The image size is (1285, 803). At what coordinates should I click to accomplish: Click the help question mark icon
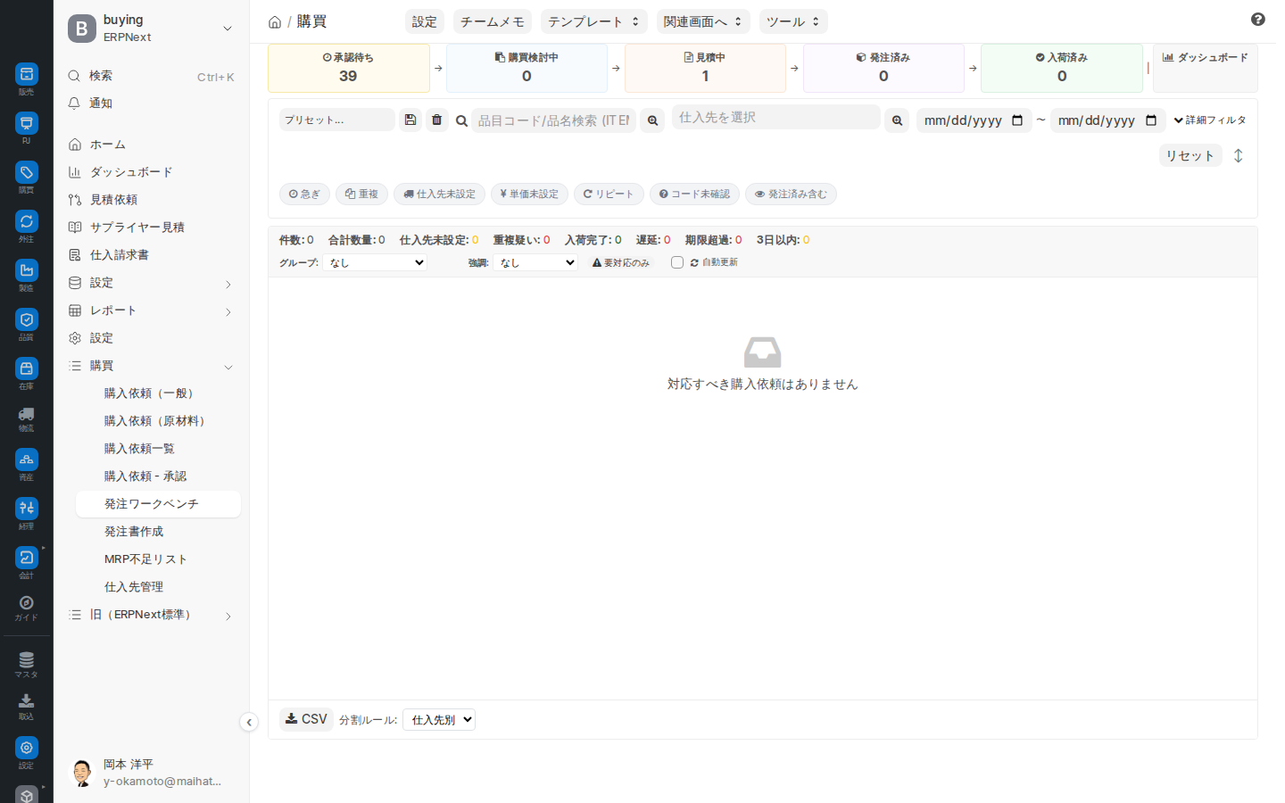point(1258,20)
